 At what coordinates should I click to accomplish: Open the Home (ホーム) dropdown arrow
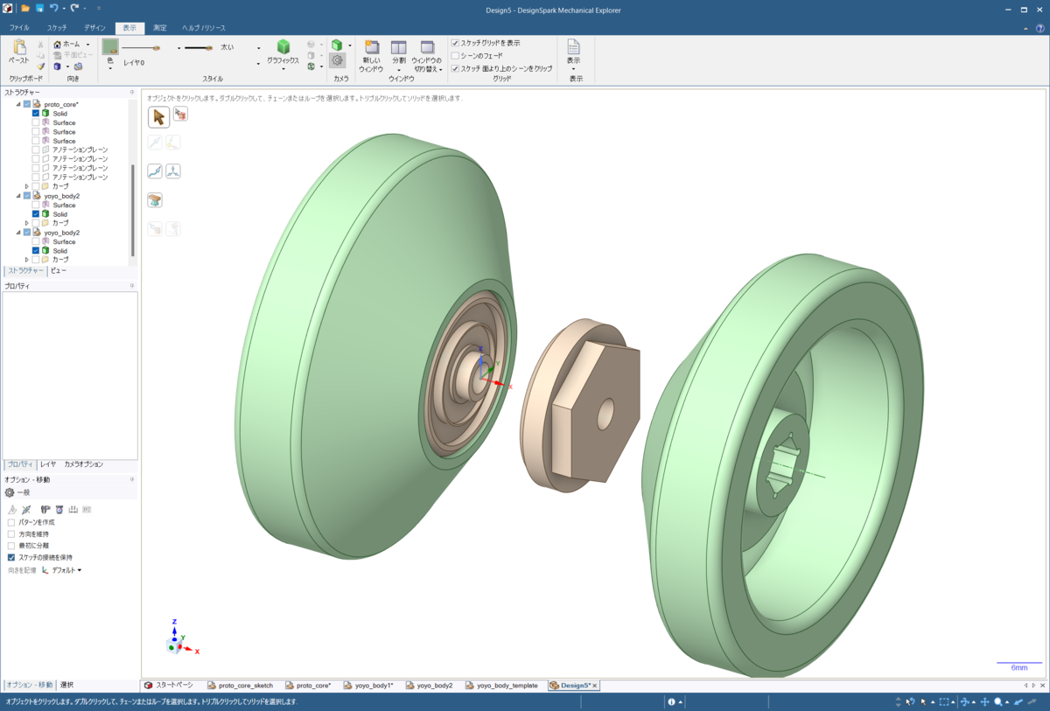pos(87,45)
